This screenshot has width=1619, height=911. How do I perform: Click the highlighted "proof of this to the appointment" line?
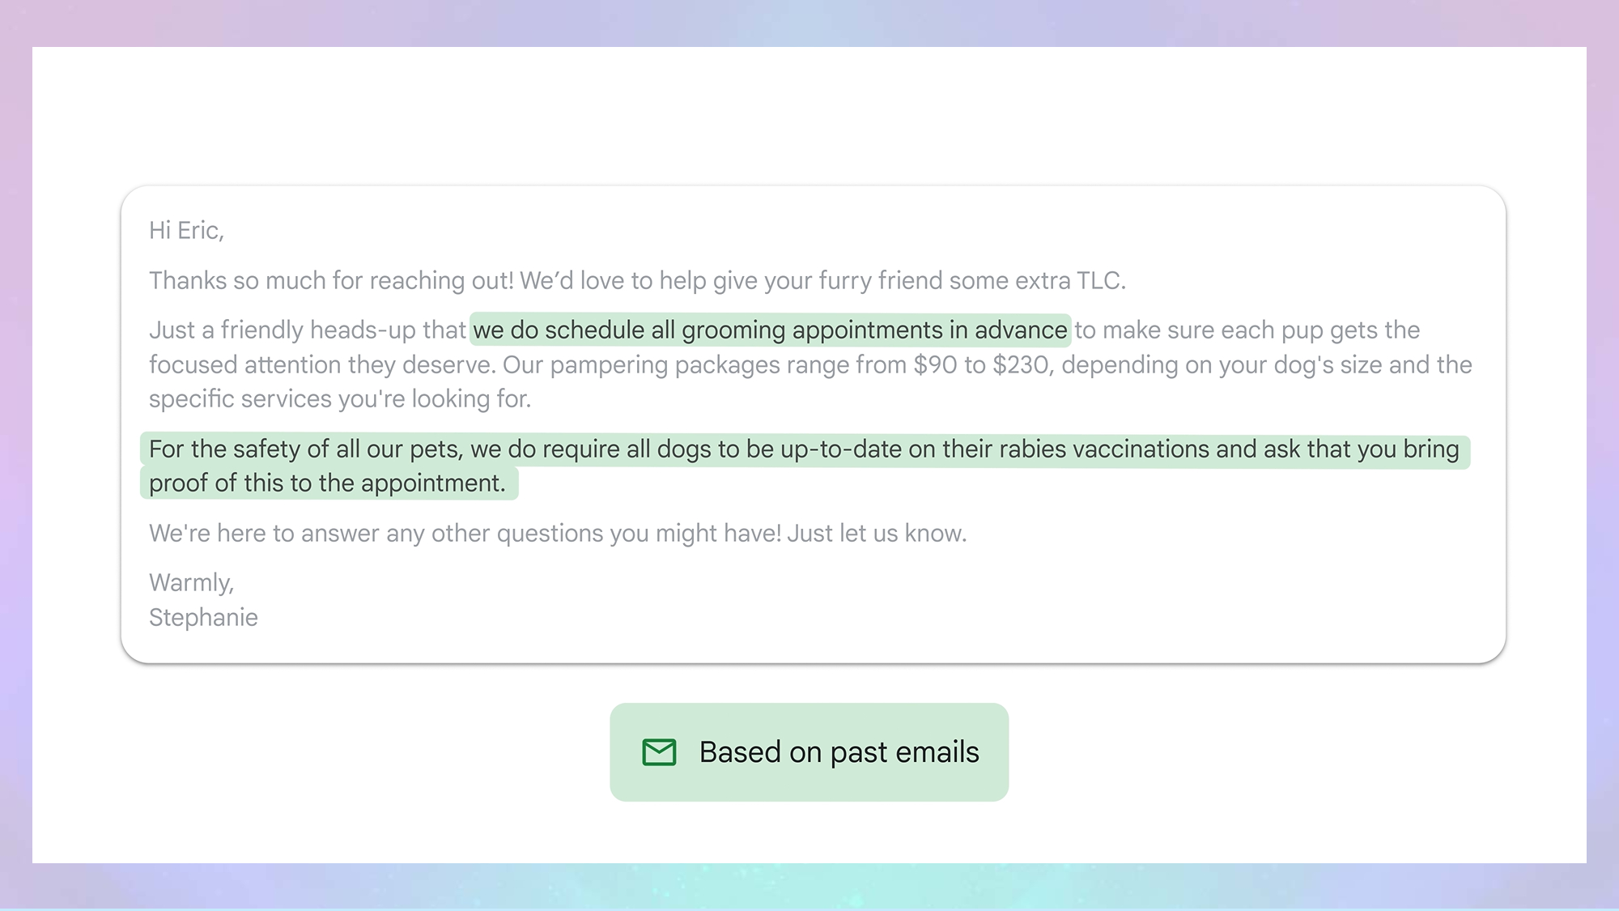pyautogui.click(x=327, y=483)
